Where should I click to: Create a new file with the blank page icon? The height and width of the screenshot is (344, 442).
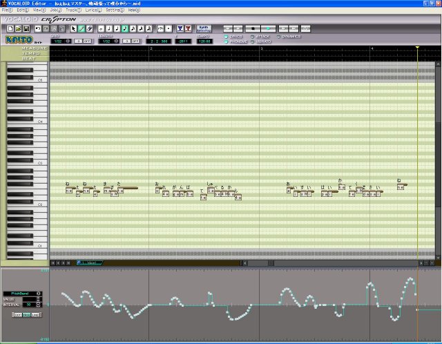(x=10, y=29)
